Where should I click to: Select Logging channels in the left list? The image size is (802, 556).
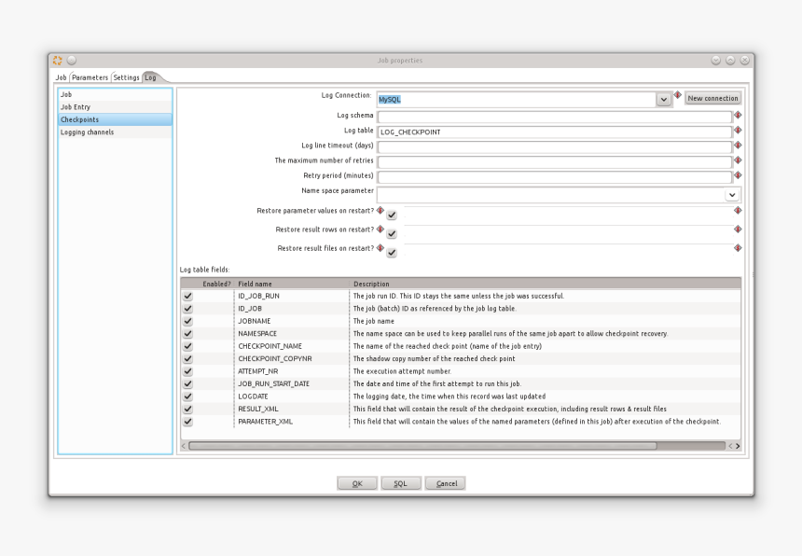(87, 132)
